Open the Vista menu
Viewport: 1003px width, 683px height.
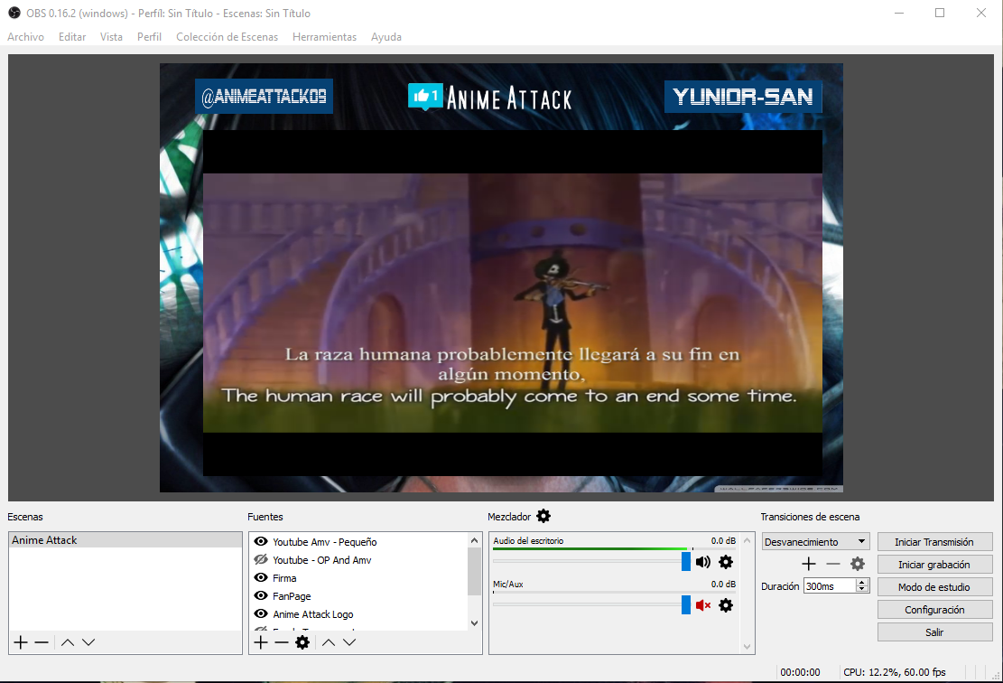(x=111, y=37)
